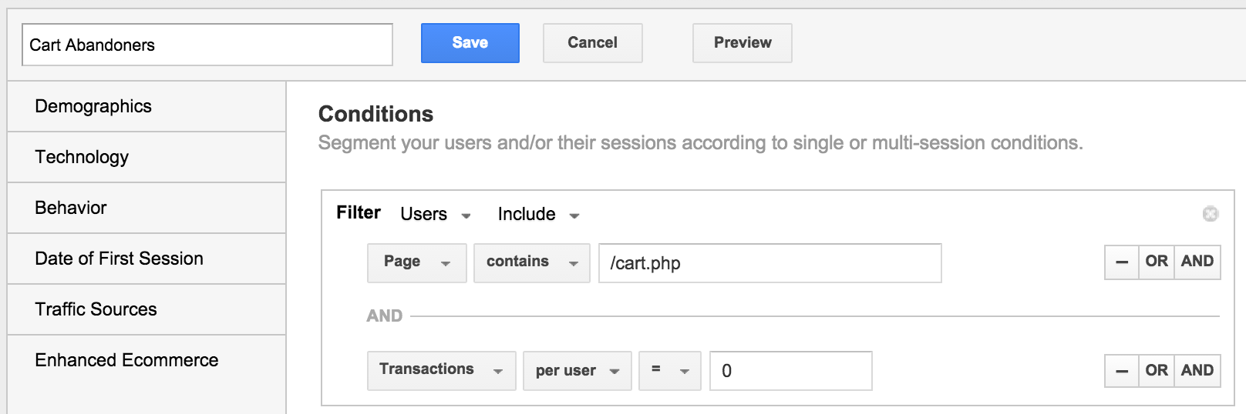Open the 'per user' scope dropdown

point(578,371)
